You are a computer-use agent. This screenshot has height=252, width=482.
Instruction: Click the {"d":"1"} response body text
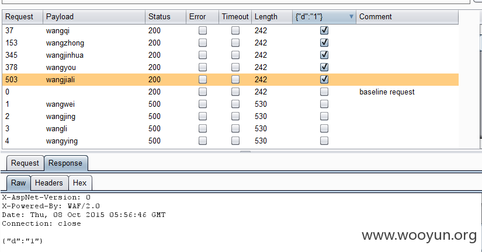(22, 241)
